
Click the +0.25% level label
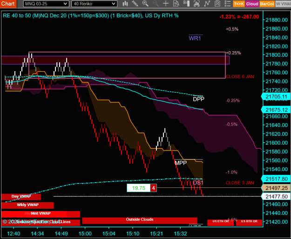pyautogui.click(x=233, y=53)
